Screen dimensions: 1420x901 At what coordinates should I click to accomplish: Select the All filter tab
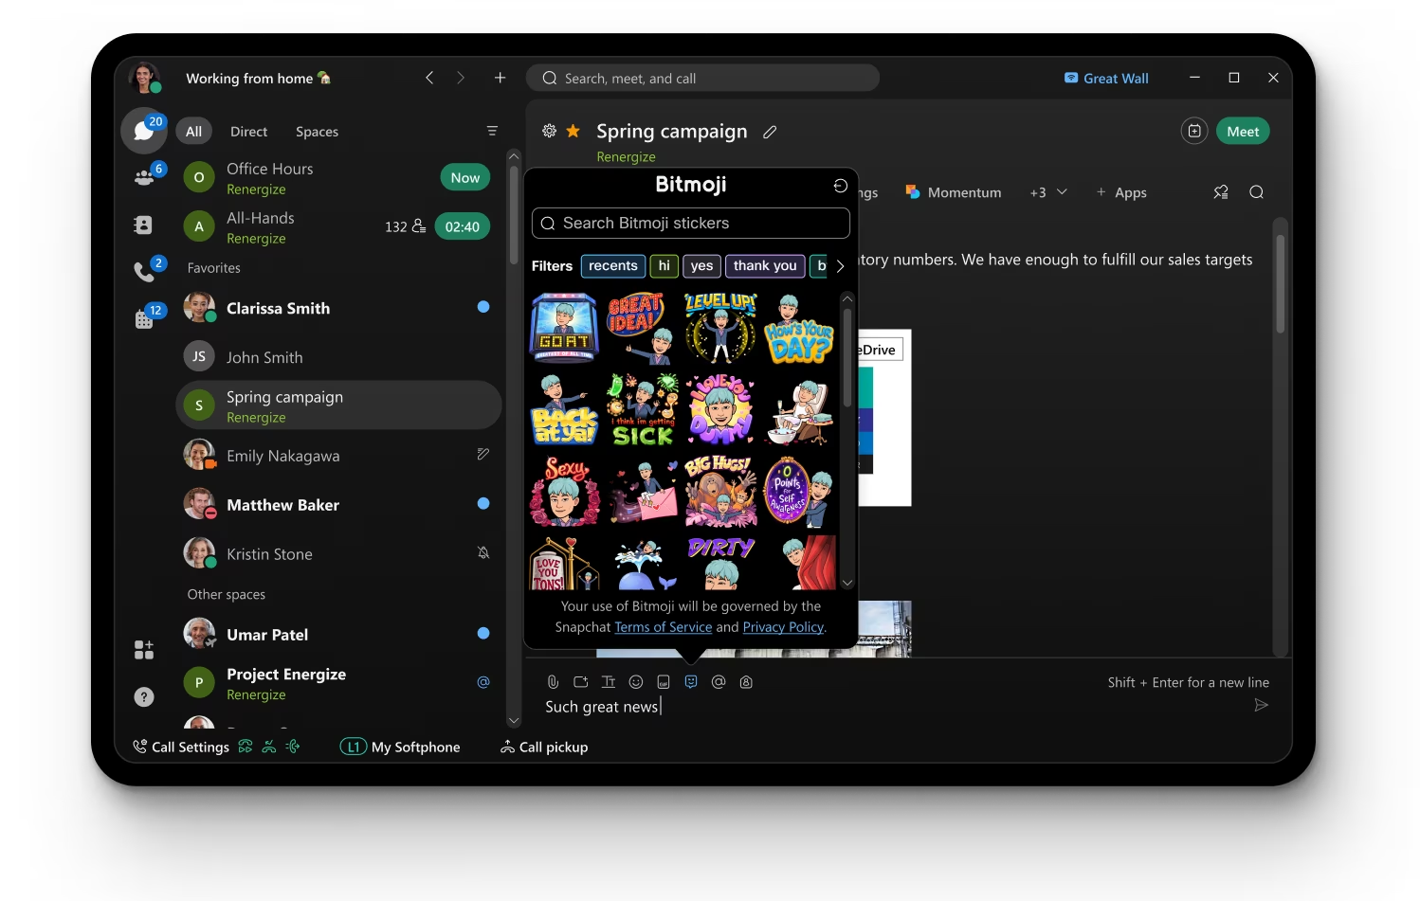pyautogui.click(x=193, y=132)
